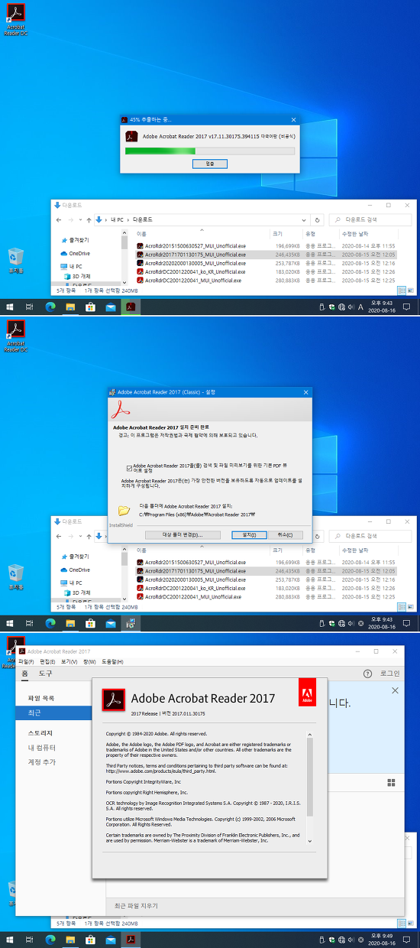
Task: Switch to the 홈 tab
Action: (x=25, y=674)
